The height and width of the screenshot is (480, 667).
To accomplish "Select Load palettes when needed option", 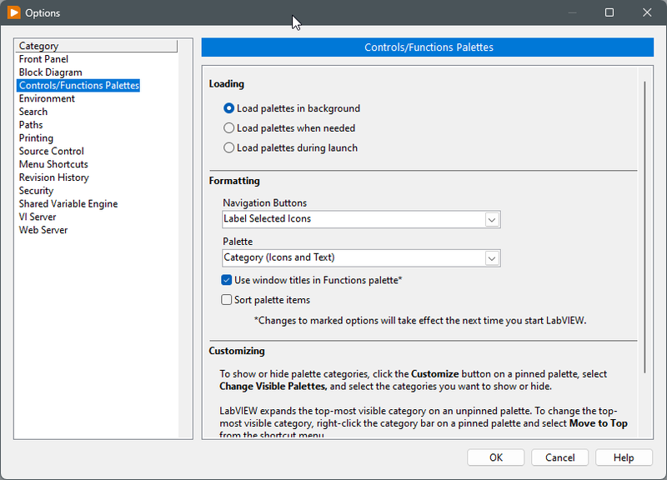I will tap(229, 128).
